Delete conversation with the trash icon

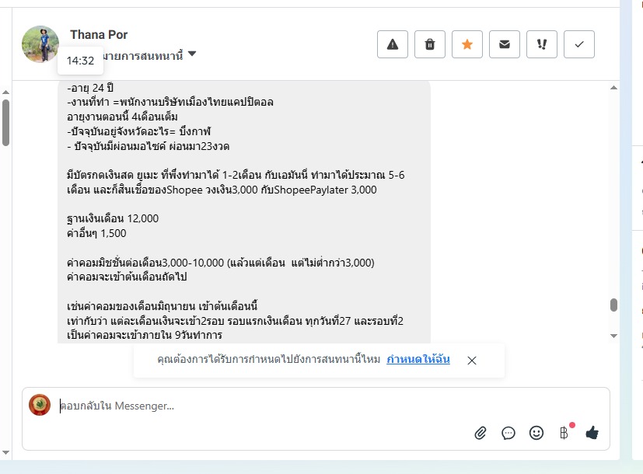(x=430, y=45)
